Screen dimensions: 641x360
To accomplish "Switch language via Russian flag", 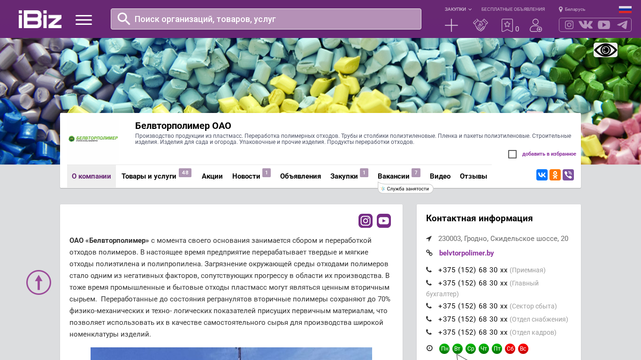I will coord(625,9).
